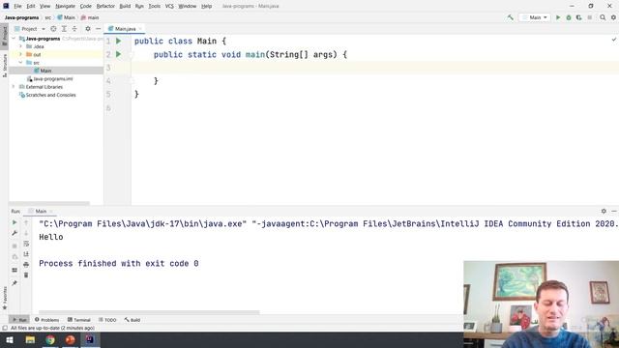Hide the Project panel with the minus icon
The width and height of the screenshot is (619, 348).
tap(98, 29)
